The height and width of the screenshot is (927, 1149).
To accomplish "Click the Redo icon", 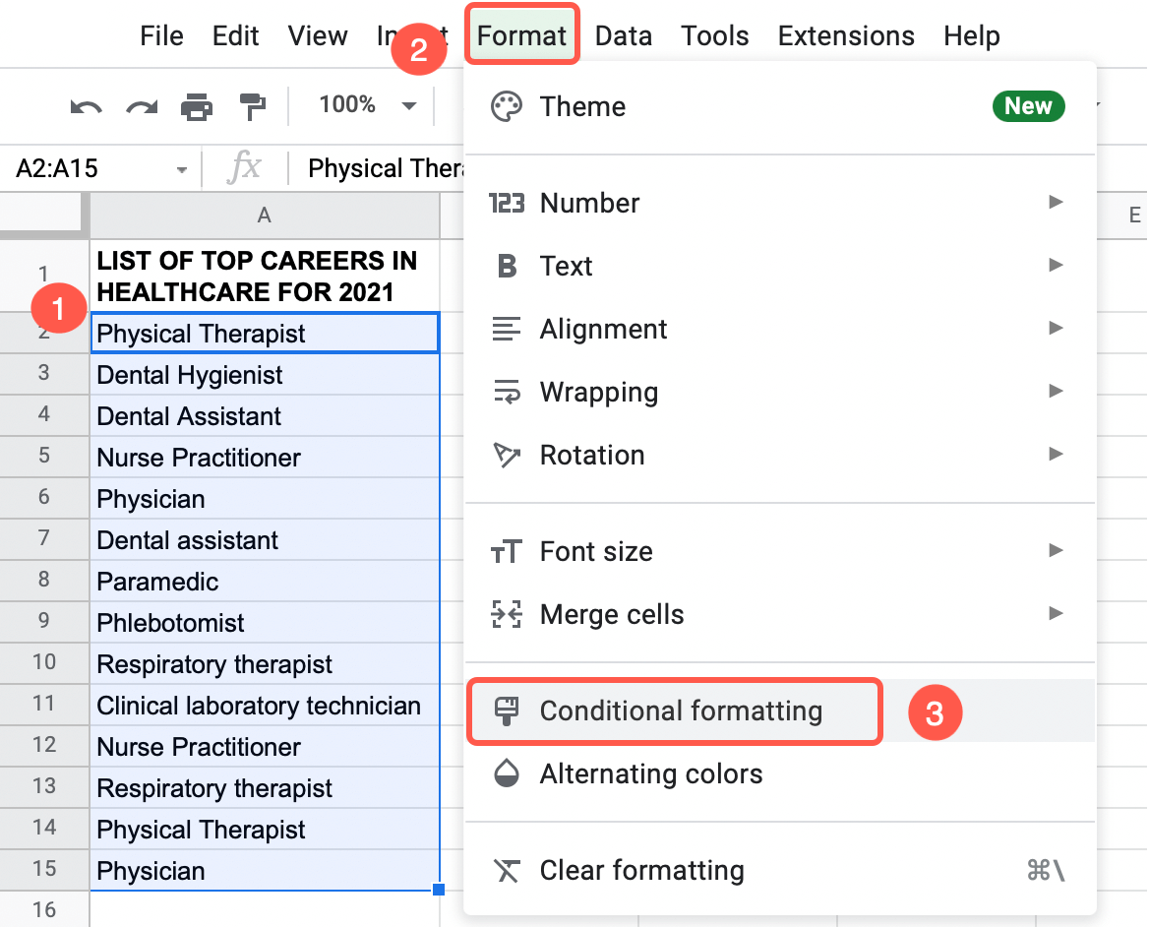I will click(x=141, y=105).
